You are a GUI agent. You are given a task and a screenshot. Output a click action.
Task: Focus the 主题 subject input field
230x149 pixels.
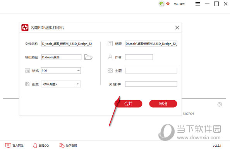pyautogui.click(x=151, y=70)
